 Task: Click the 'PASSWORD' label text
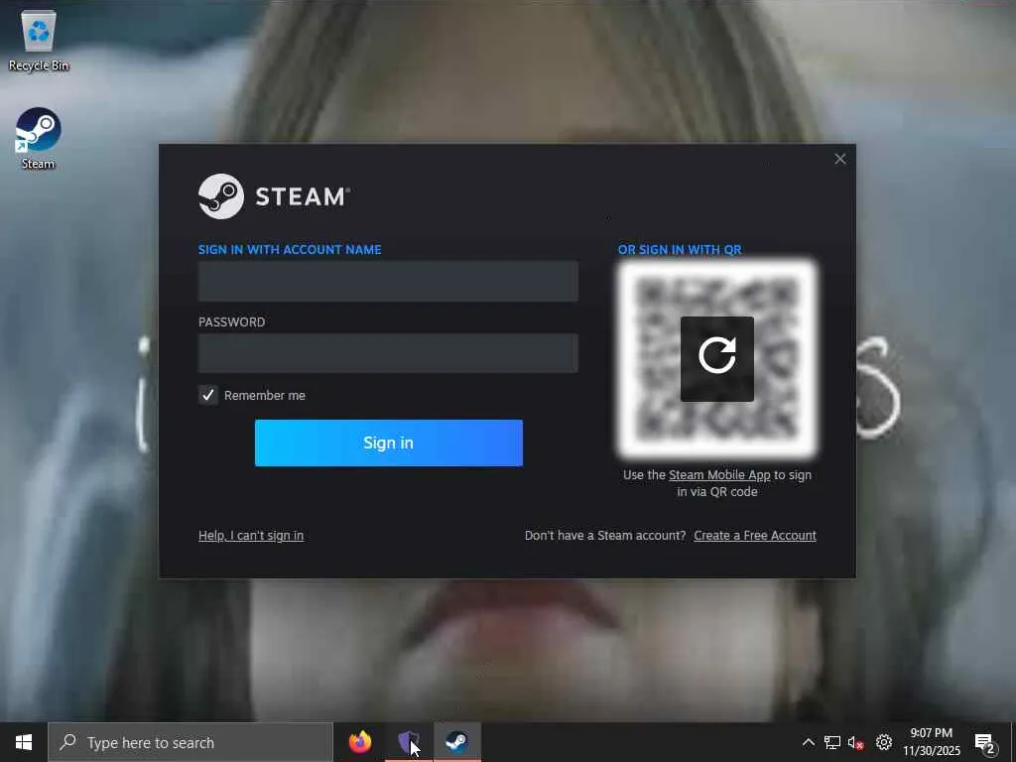coord(231,322)
